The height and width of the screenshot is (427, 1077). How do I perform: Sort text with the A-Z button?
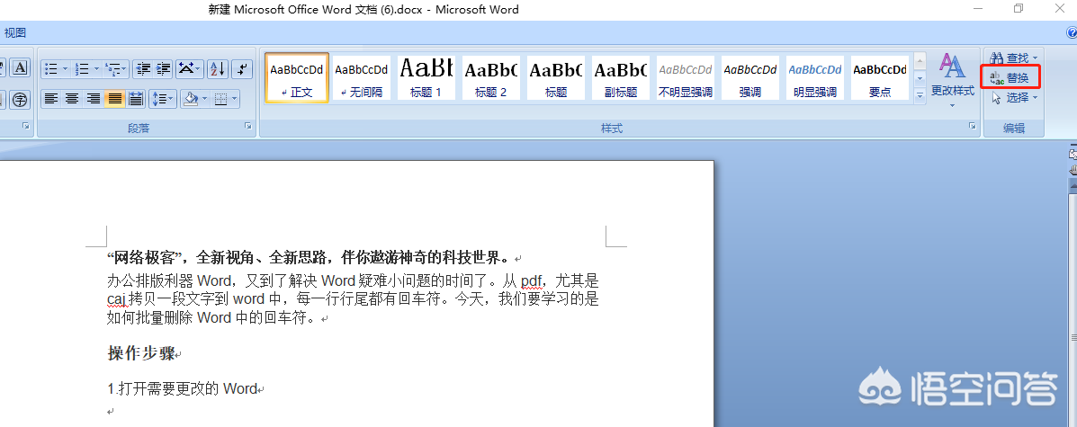coord(217,68)
